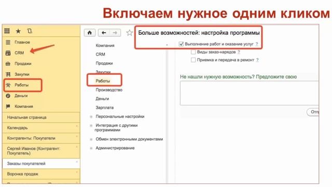The height and width of the screenshot is (187, 332).
Task: Open help for Приемка и передача в ремонт
Action: [x=257, y=60]
